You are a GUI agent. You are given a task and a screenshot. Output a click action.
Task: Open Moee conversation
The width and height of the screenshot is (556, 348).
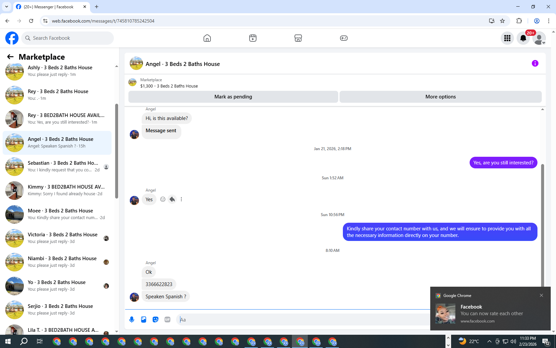coord(57,214)
